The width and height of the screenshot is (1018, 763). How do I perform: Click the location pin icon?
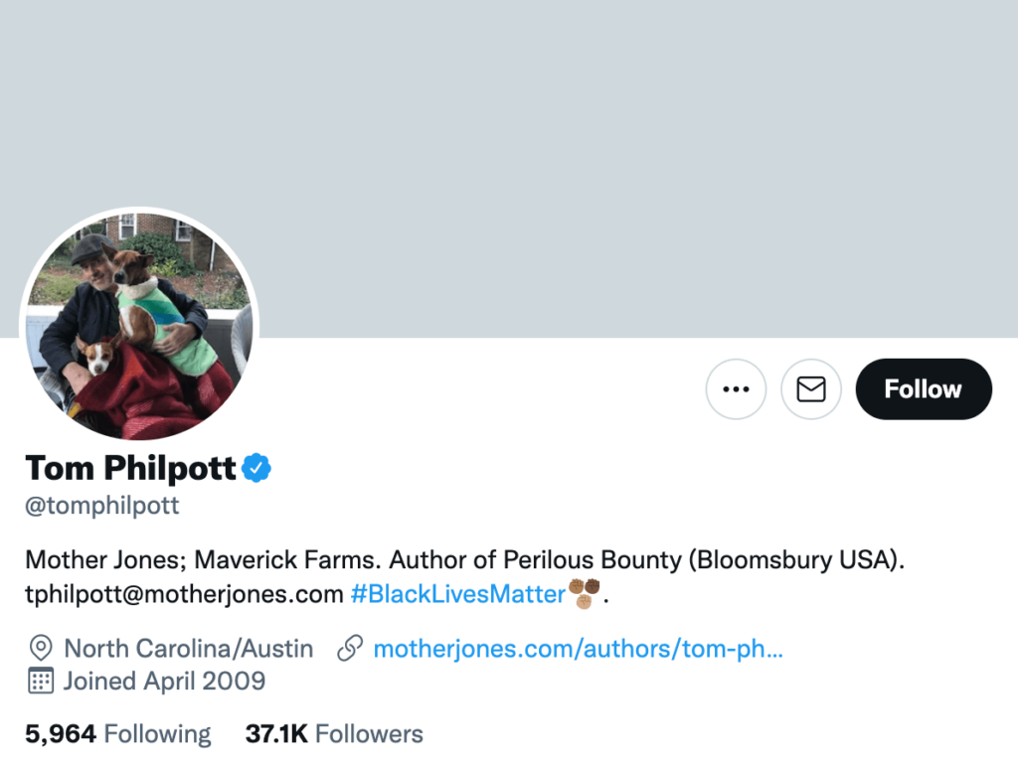pos(41,650)
